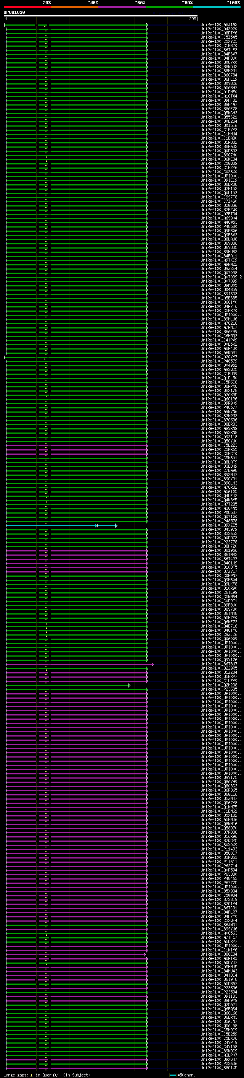Select the UniRef100_Q07098 label
The width and height of the screenshot is (244, 1078).
point(219,273)
